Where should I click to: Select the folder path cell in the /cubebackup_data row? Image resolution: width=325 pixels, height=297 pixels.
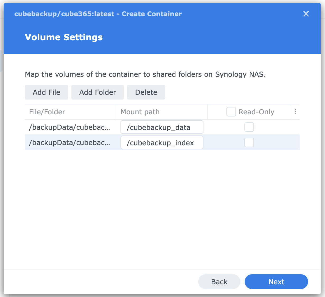(x=70, y=127)
